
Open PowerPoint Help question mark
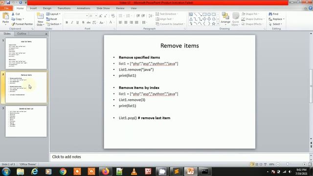point(311,8)
